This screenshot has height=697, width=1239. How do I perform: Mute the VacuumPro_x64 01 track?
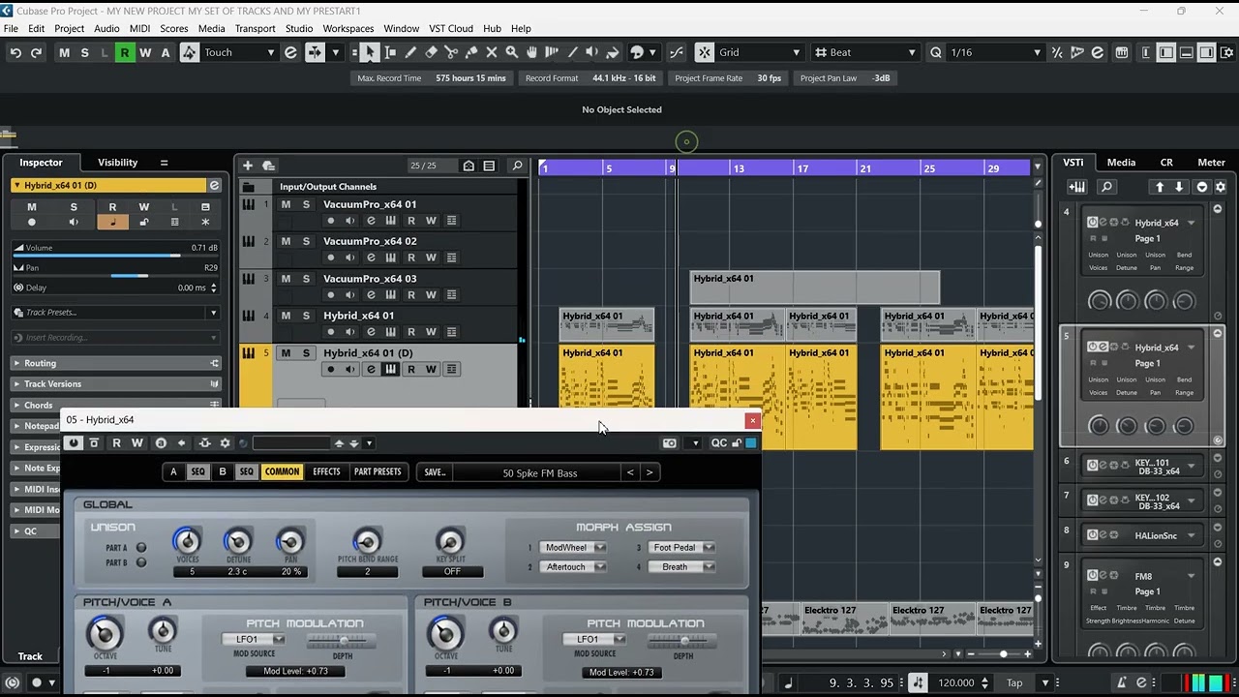coord(286,204)
